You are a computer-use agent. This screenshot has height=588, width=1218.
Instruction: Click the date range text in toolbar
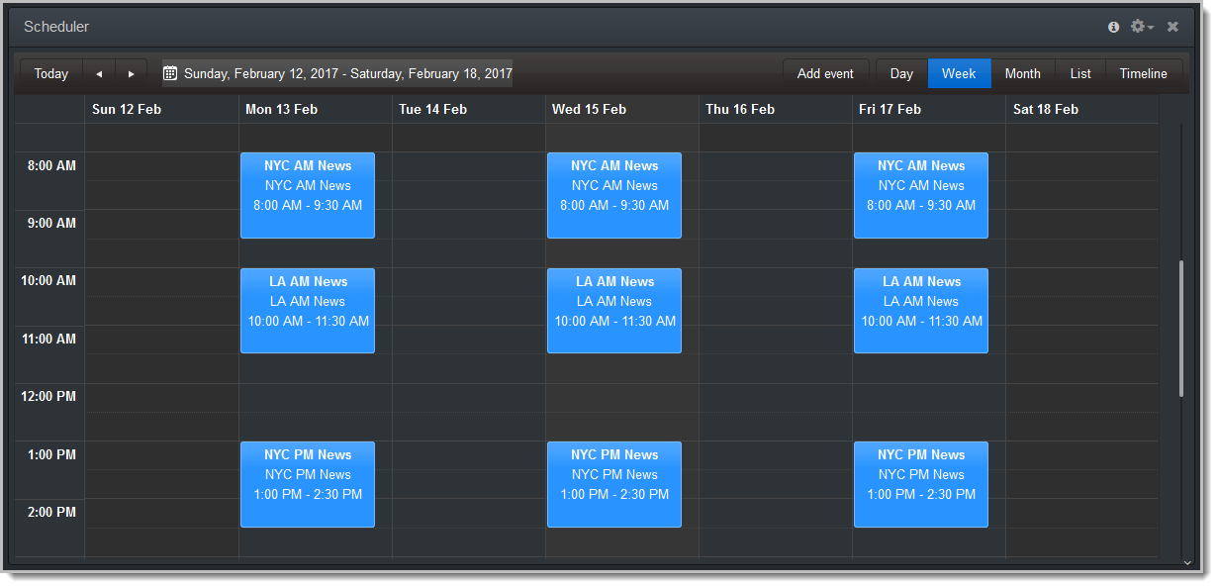pyautogui.click(x=348, y=74)
